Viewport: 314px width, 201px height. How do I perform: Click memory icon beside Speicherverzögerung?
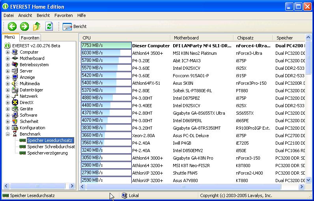[x=22, y=153]
